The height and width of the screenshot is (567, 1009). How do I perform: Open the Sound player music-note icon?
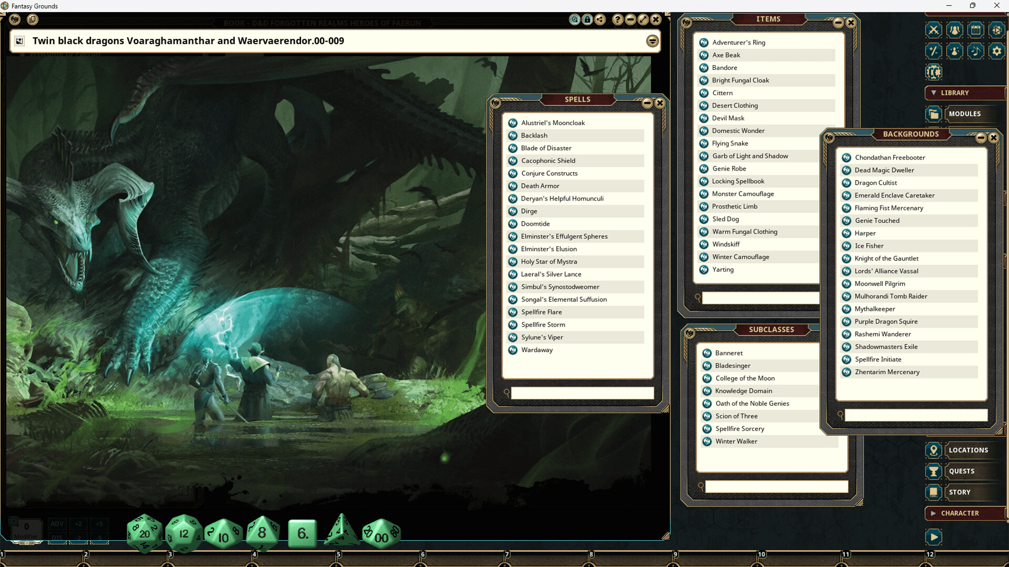976,51
